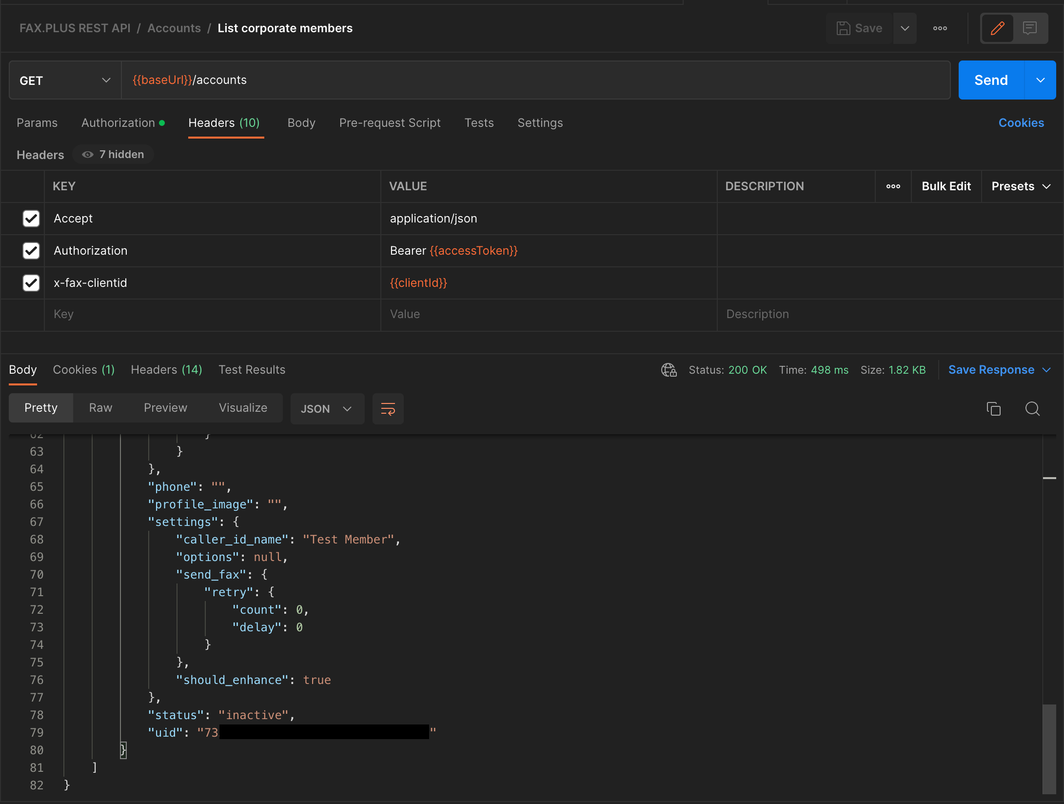Screen dimensions: 1064x804
Task: Click the Cookies link in top right
Action: pyautogui.click(x=1021, y=122)
